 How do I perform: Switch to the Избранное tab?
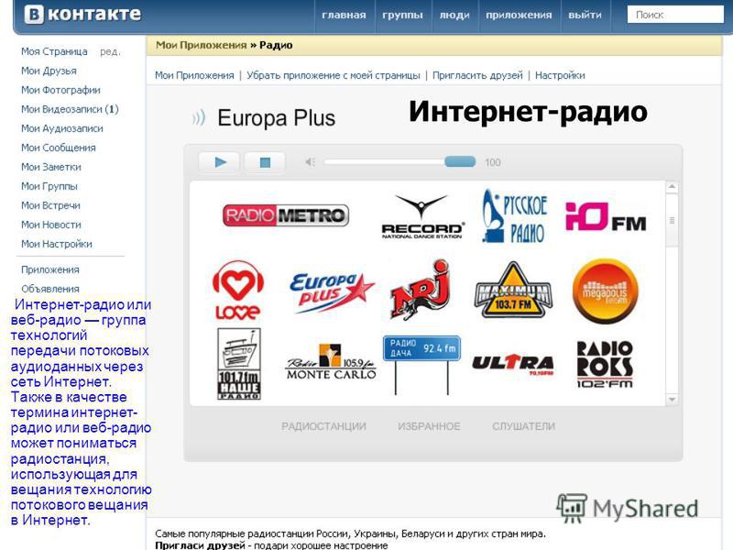point(429,426)
